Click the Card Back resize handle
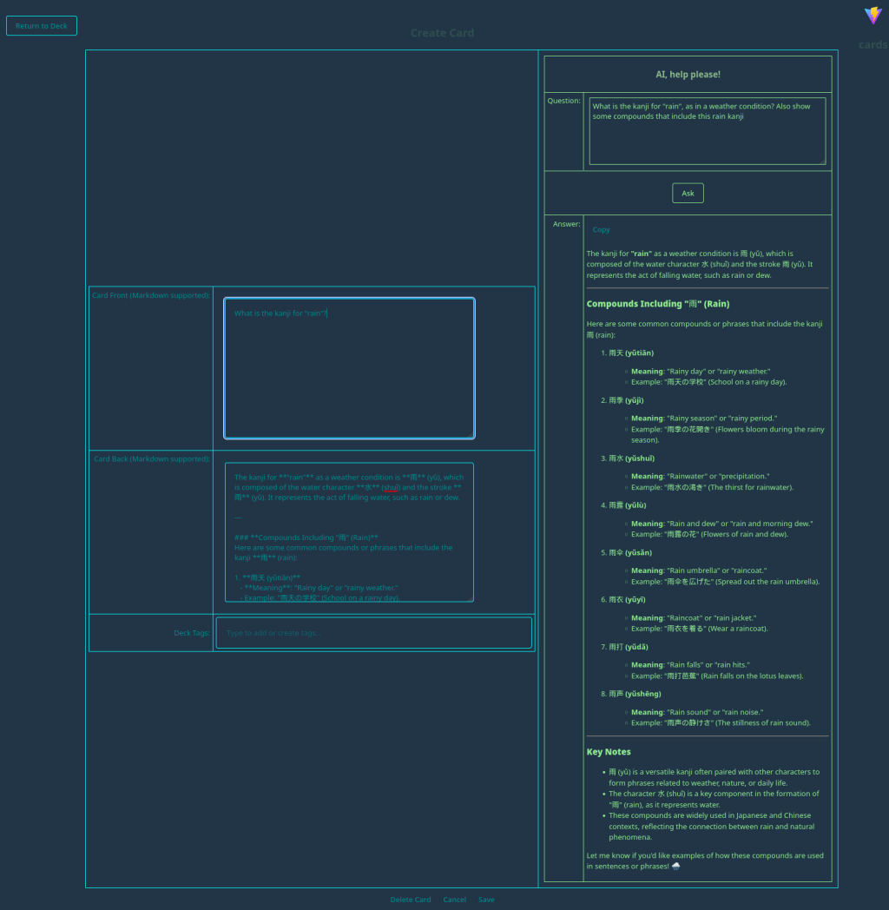This screenshot has width=889, height=910. (470, 597)
